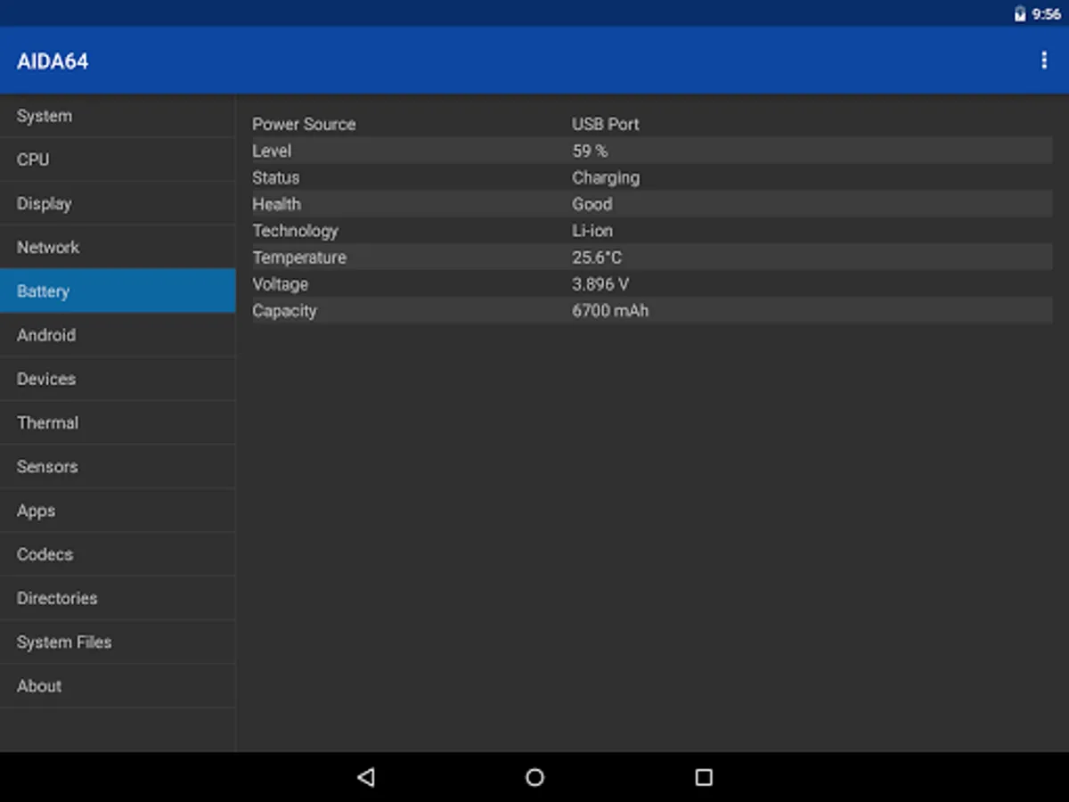Select the 3.896 V voltage value

coord(600,284)
